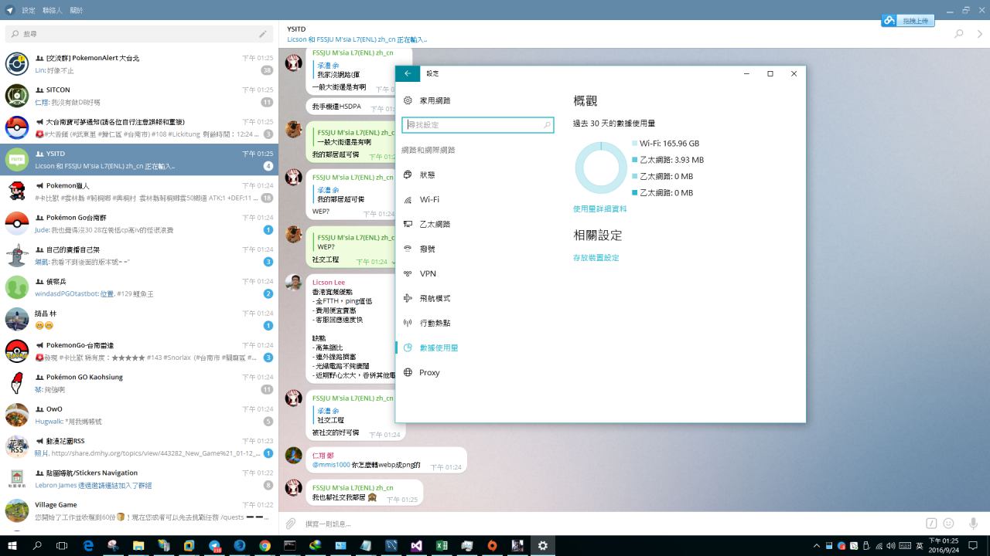The height and width of the screenshot is (556, 990).
Task: Open the PokemonAlert 大台北 chat
Action: point(139,63)
